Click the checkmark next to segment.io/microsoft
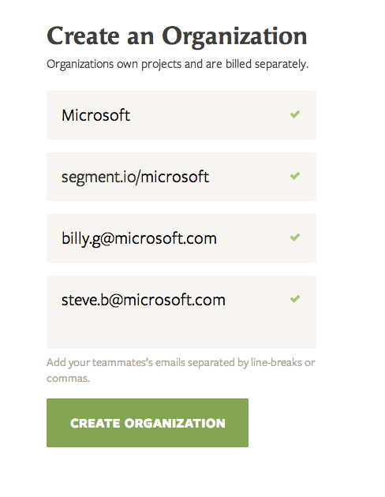385x497 pixels. [x=295, y=176]
